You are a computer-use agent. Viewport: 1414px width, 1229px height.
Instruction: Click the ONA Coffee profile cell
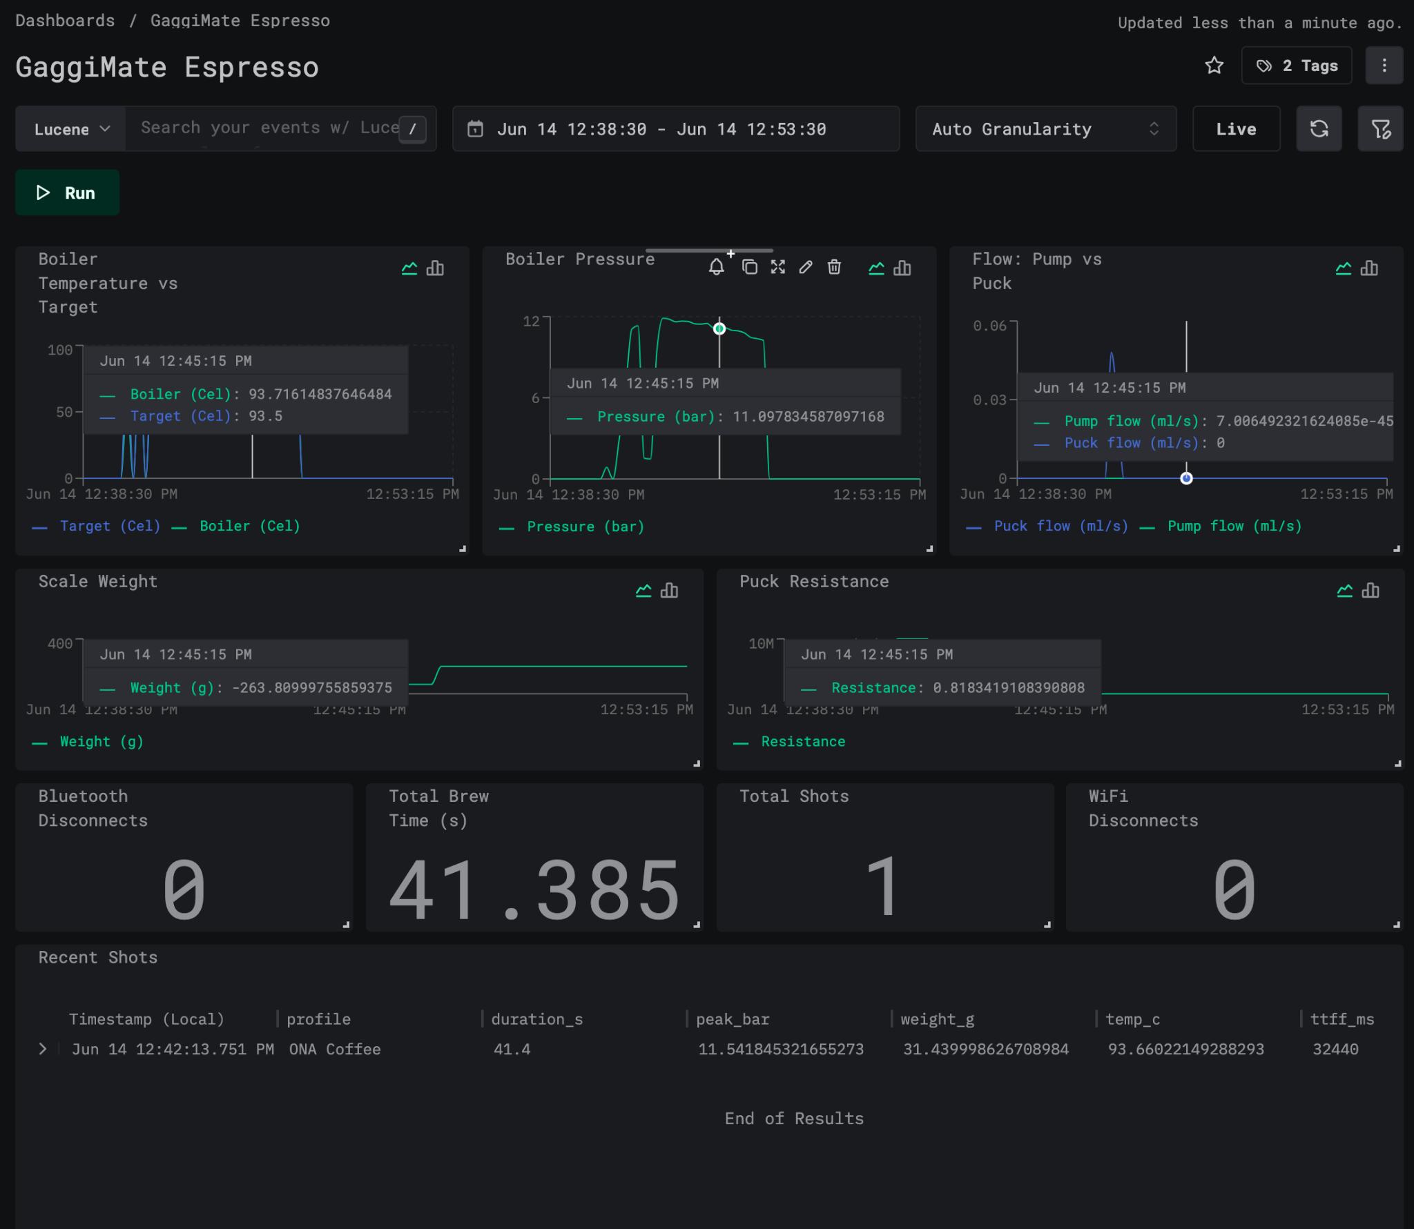335,1049
